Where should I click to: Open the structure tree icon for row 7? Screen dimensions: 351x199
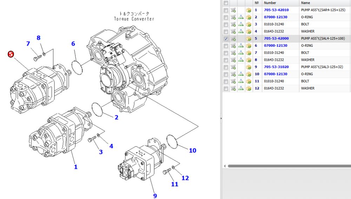click(x=241, y=53)
